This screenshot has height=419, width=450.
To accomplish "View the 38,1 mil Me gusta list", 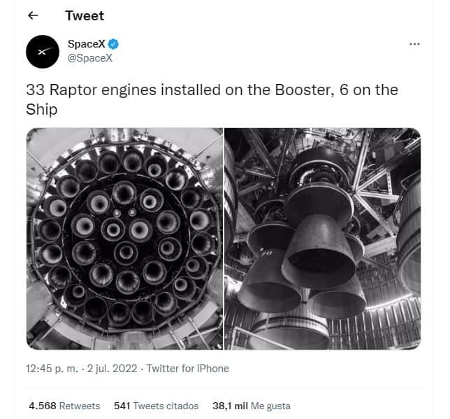I will 252,406.
